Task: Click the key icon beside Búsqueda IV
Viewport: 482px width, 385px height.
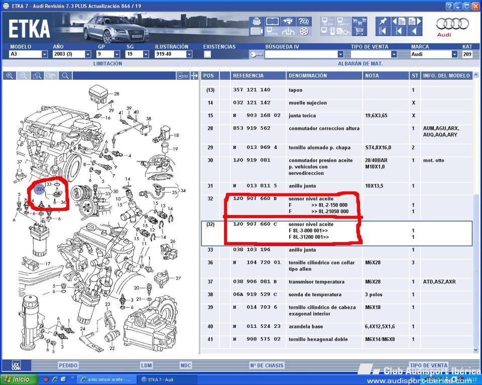Action: 256,54
